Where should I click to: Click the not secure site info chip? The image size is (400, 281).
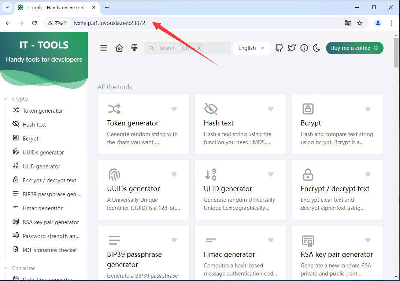click(58, 23)
